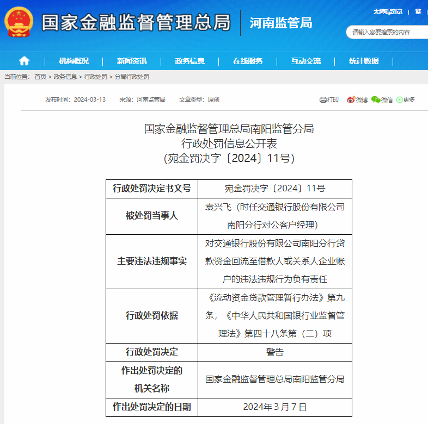This screenshot has width=428, height=424.
Task: Select cell text 《流动资金贷款管理暂行办法》第九
Action: [x=276, y=297]
